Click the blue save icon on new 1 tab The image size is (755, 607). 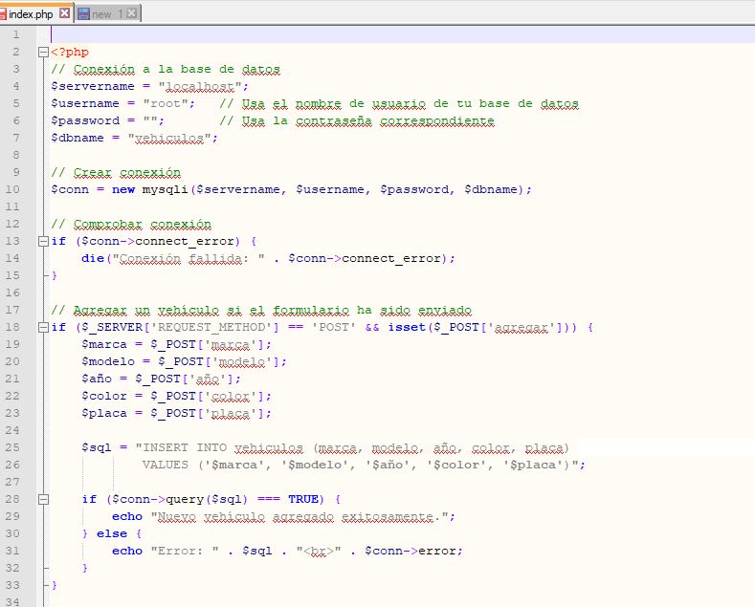[x=83, y=13]
